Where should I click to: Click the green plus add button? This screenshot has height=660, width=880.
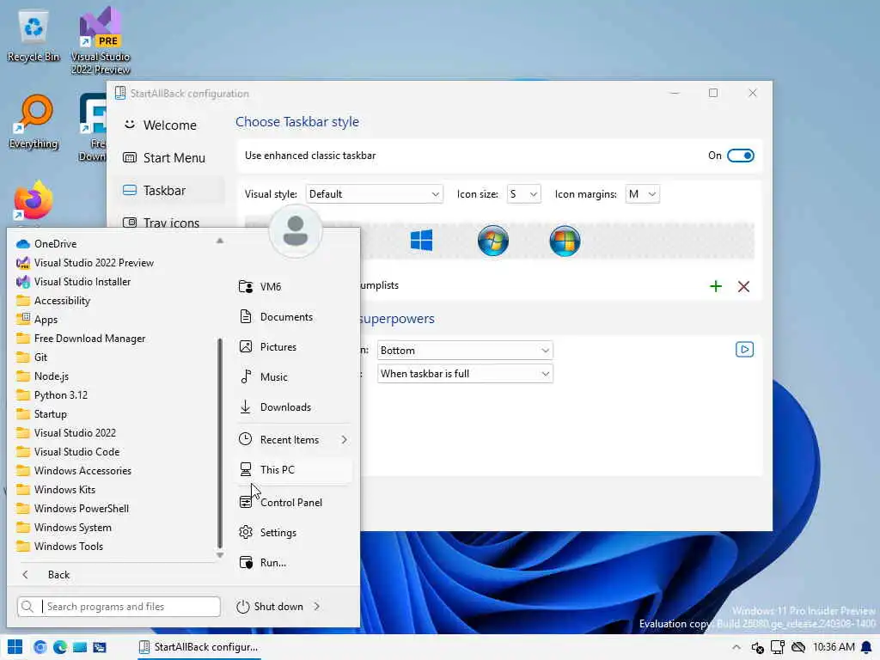point(716,286)
